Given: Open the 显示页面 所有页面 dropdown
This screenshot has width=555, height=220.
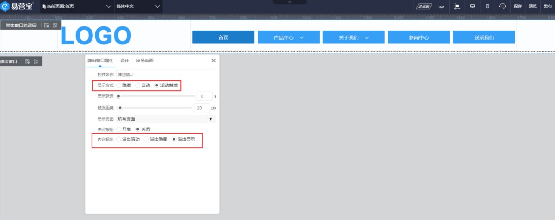Looking at the screenshot, I should [166, 119].
